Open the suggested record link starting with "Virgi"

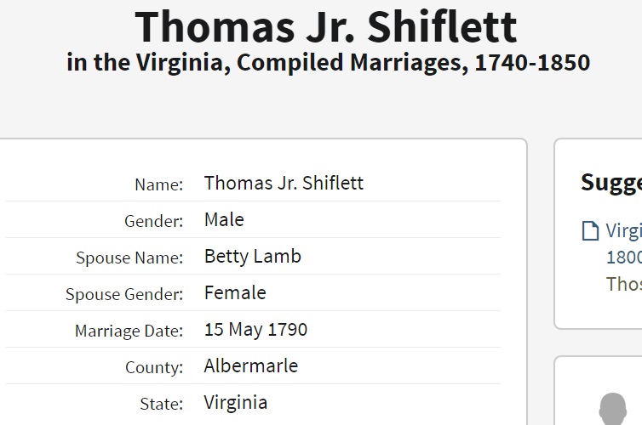[x=623, y=230]
